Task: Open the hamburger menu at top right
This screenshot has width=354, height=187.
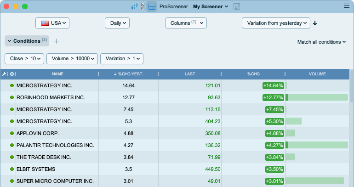Action: click(347, 6)
